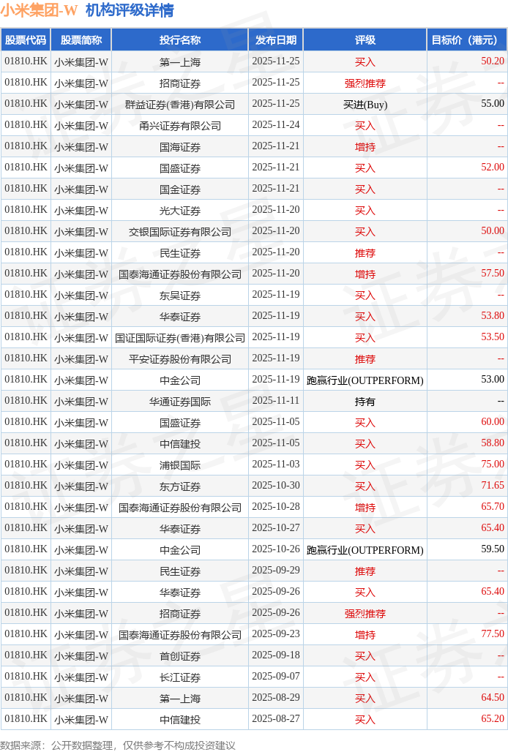Click date cell 2025-11-24
Image resolution: width=508 pixels, height=752 pixels.
coord(276,125)
